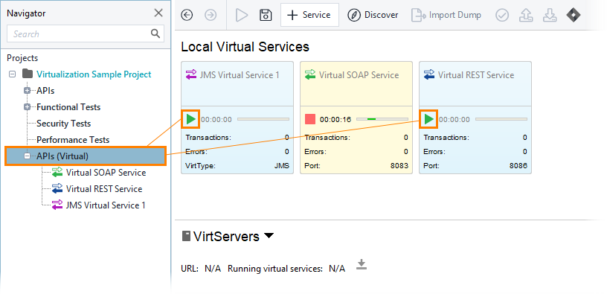Start Virtual REST Service with play button
The height and width of the screenshot is (294, 607).
click(x=428, y=119)
